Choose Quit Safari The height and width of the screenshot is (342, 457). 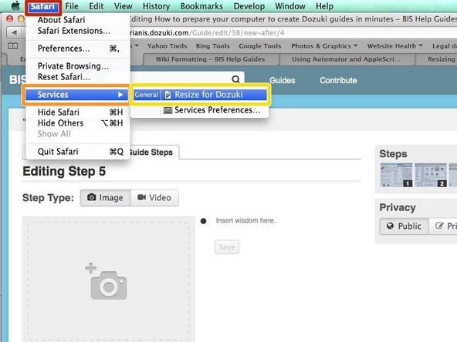point(77,152)
